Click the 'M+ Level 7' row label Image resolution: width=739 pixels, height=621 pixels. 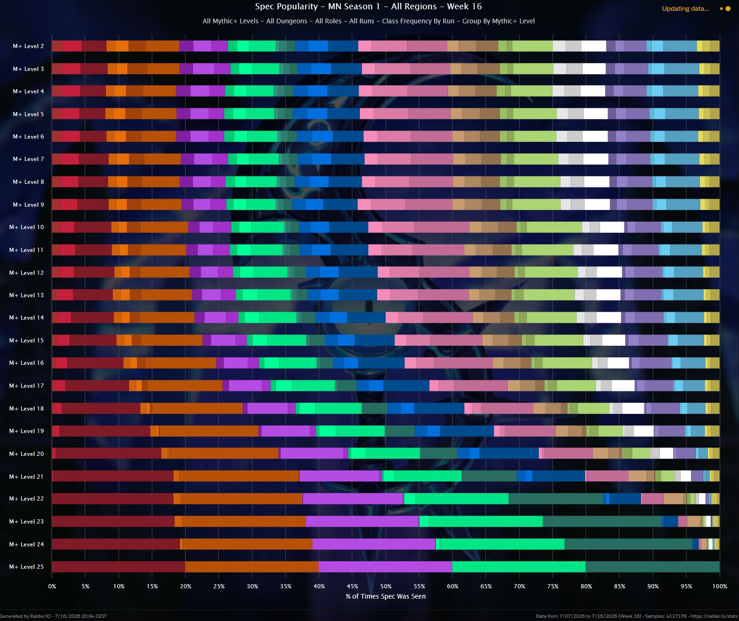[28, 159]
